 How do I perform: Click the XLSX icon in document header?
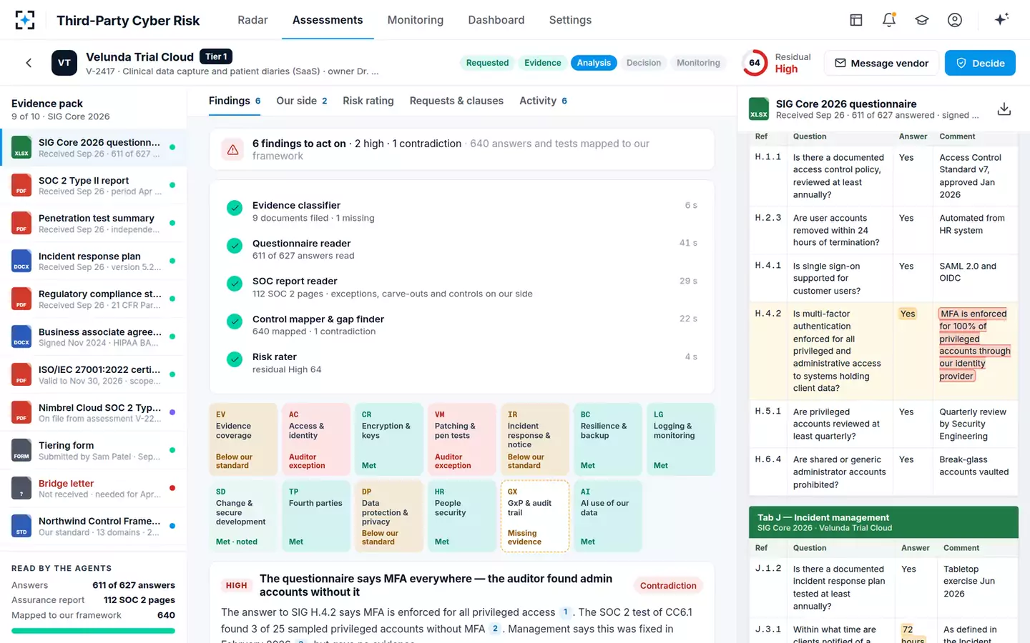tap(759, 109)
